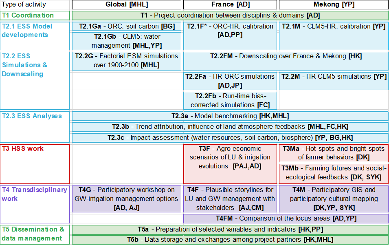Viewport: 389px width, 245px height.
Task: Select the T2.2Fb Run-time bias-corrected simulations cell
Action: point(231,101)
